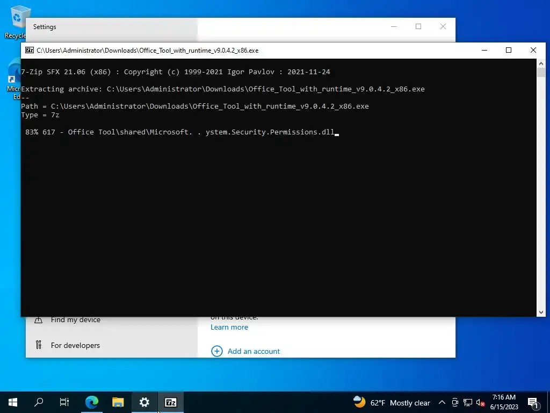Open network status tray icon
550x413 pixels.
(468, 402)
